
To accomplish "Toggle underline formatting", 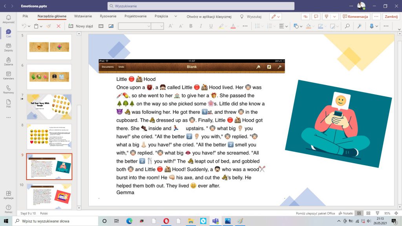I will [x=211, y=26].
